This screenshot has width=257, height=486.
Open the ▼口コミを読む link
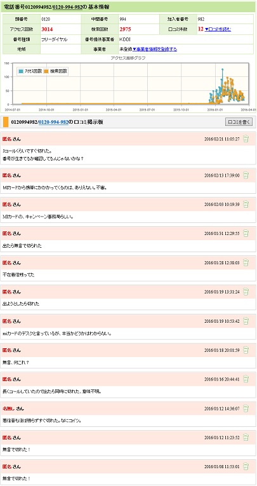[218, 29]
